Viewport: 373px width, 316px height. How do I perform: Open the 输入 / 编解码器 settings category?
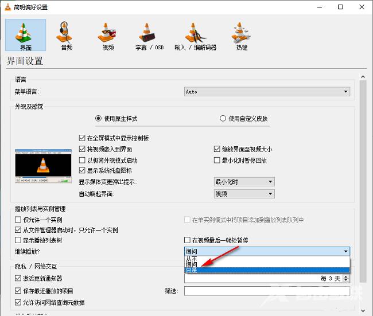[x=195, y=36]
